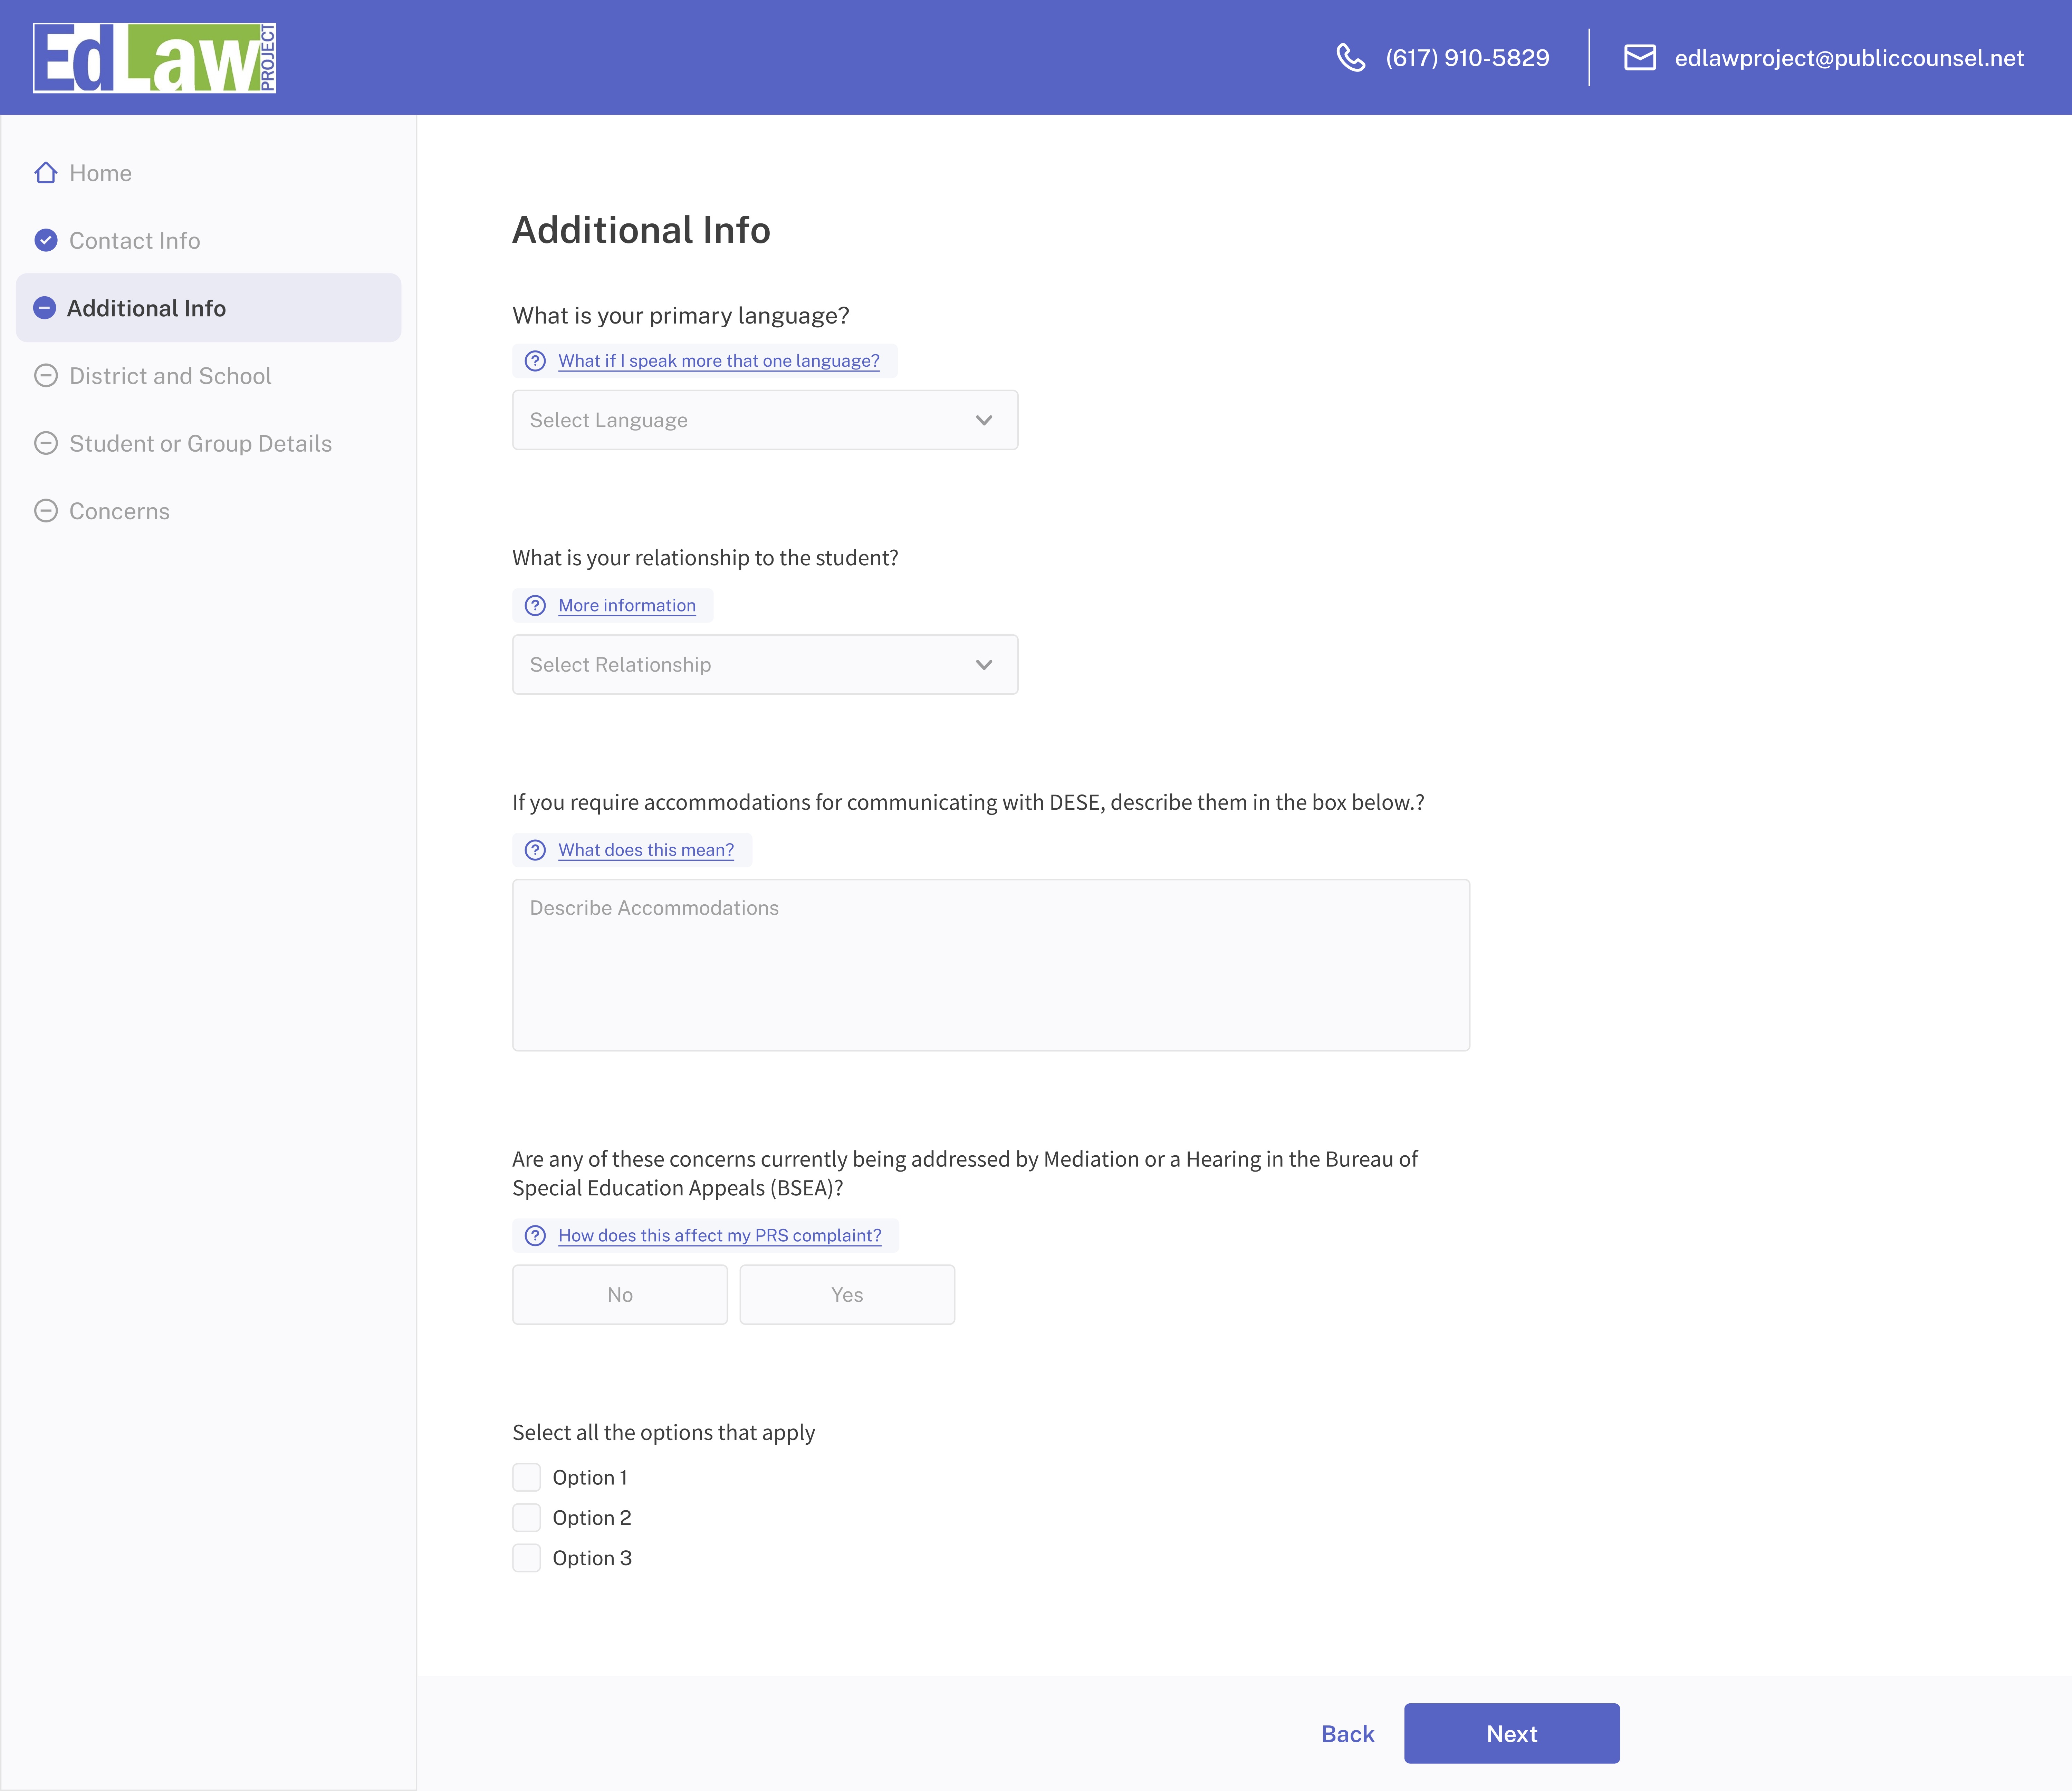Click phone number (617) 910-5829

pos(1467,58)
